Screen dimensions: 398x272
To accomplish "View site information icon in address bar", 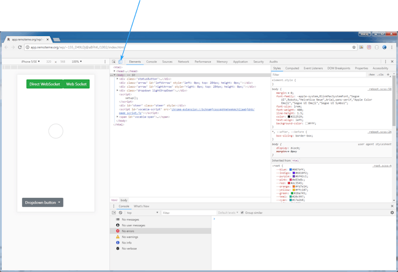I will tap(27, 47).
